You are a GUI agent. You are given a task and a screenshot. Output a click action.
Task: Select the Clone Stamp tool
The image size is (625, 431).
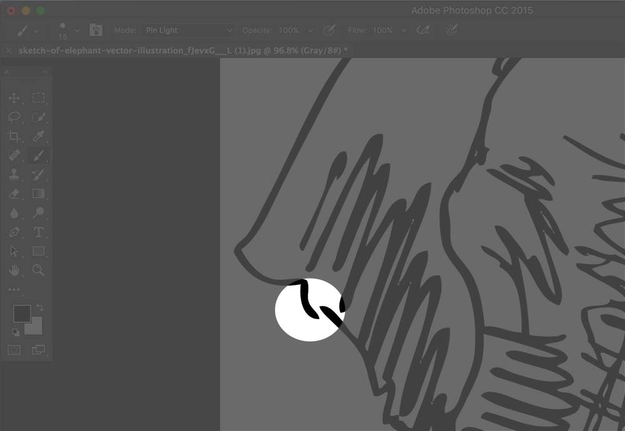(x=14, y=175)
